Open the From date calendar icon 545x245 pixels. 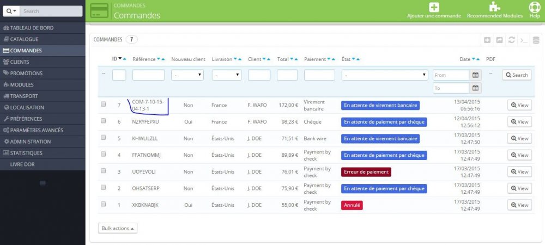(x=475, y=75)
